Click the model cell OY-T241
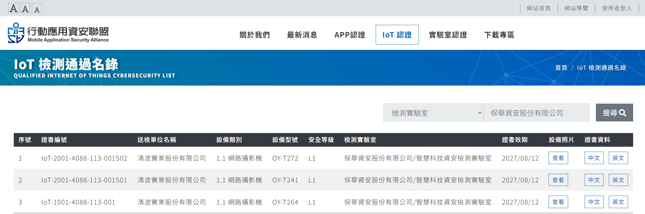645x214 pixels. tap(285, 180)
